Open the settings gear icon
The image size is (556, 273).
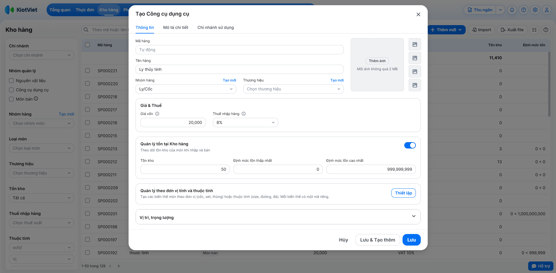pos(535,10)
